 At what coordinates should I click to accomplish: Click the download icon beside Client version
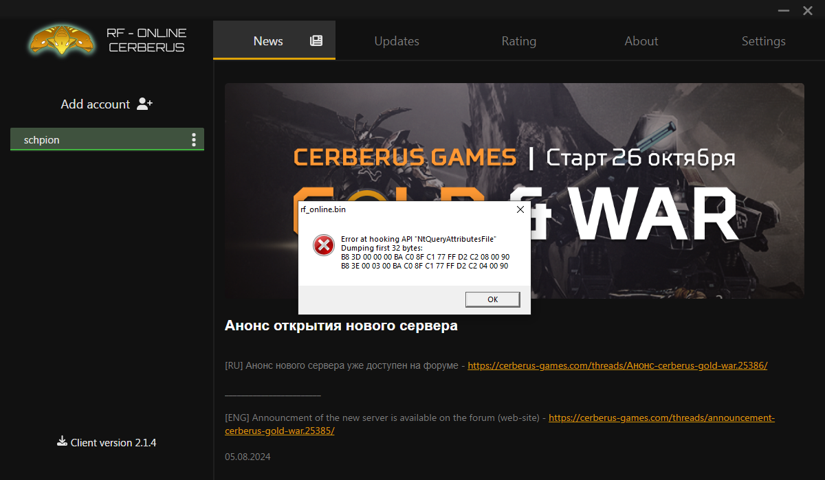62,442
